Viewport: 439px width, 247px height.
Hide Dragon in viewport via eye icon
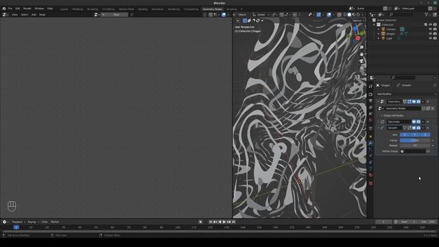coord(430,34)
